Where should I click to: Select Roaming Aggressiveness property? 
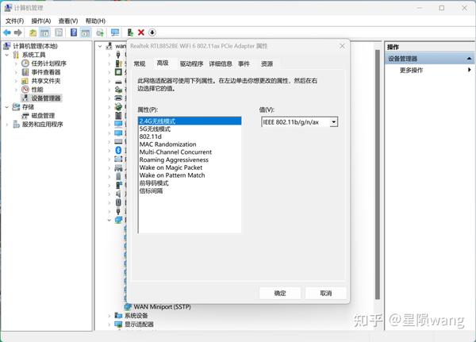(x=190, y=159)
